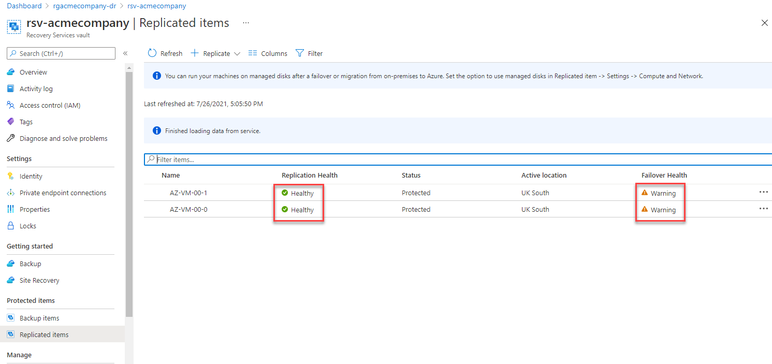Sort by Failover Health column header
Image resolution: width=772 pixels, height=364 pixels.
(664, 175)
